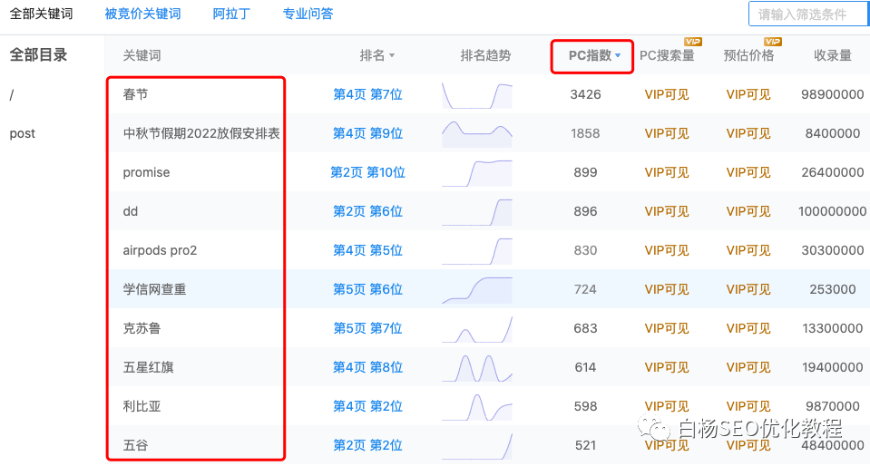The image size is (870, 466).
Task: Focus the 请输入筛选条件 filter input
Action: (809, 14)
